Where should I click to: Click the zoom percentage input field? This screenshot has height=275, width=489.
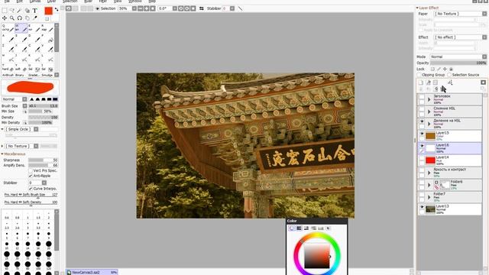click(125, 8)
